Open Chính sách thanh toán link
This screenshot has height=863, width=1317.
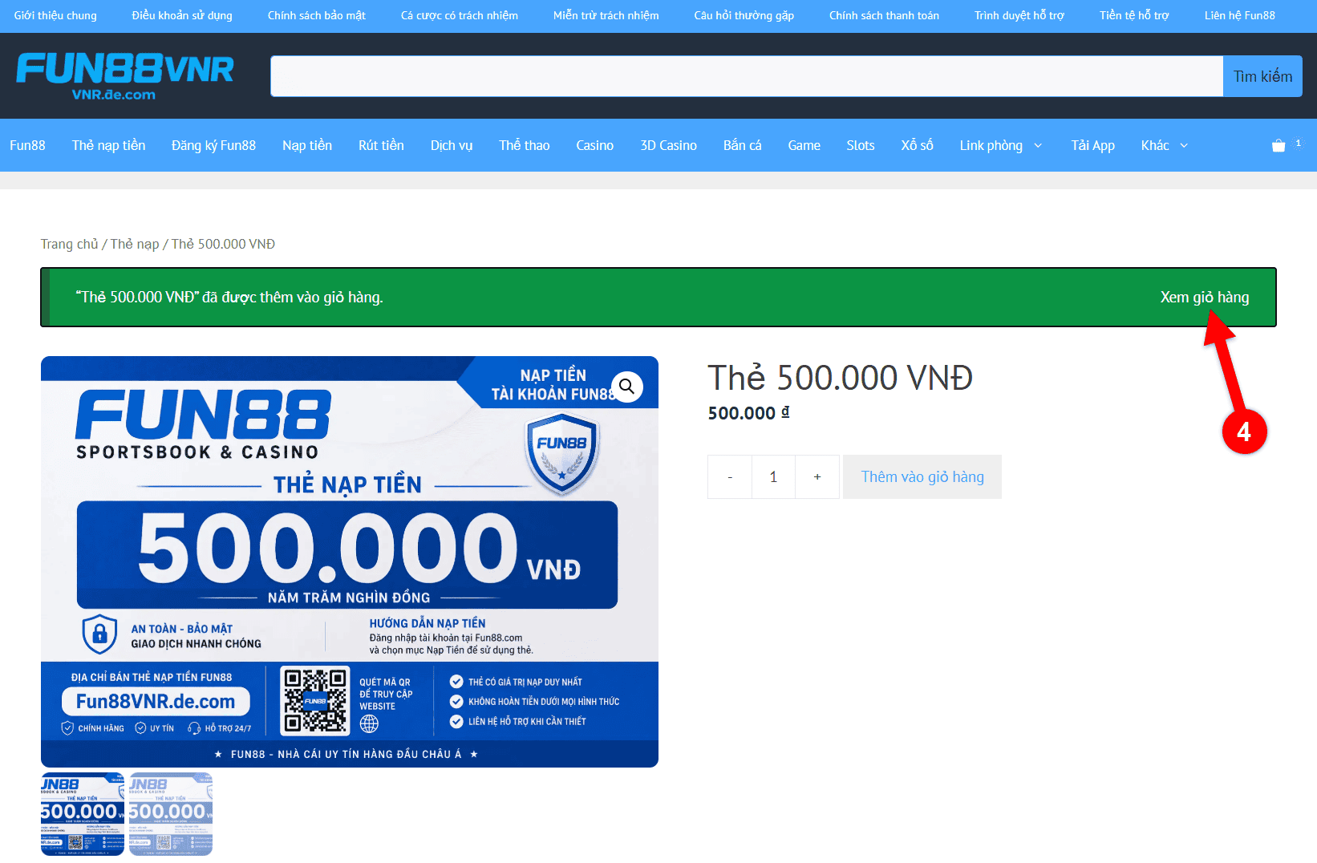click(x=884, y=15)
